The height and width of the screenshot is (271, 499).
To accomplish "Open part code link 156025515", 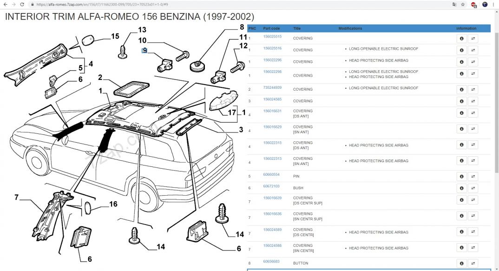I will (272, 37).
